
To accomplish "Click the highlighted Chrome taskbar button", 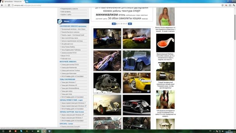I will click(x=44, y=132).
